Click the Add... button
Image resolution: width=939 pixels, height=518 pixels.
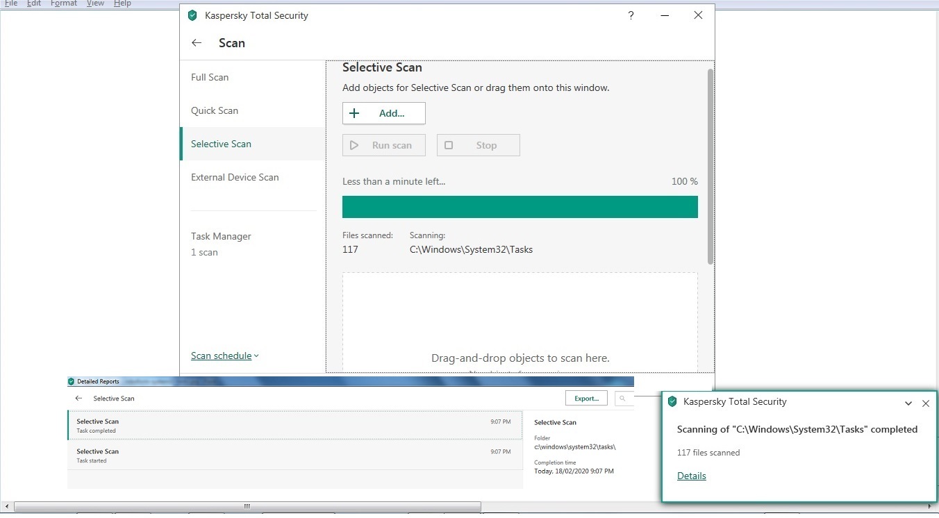[384, 113]
